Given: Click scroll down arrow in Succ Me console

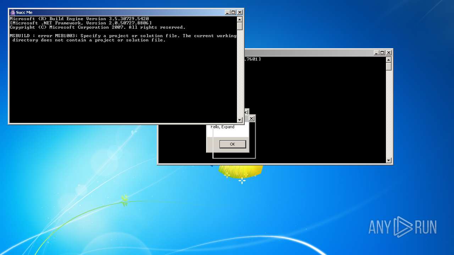Looking at the screenshot, I should [x=239, y=120].
